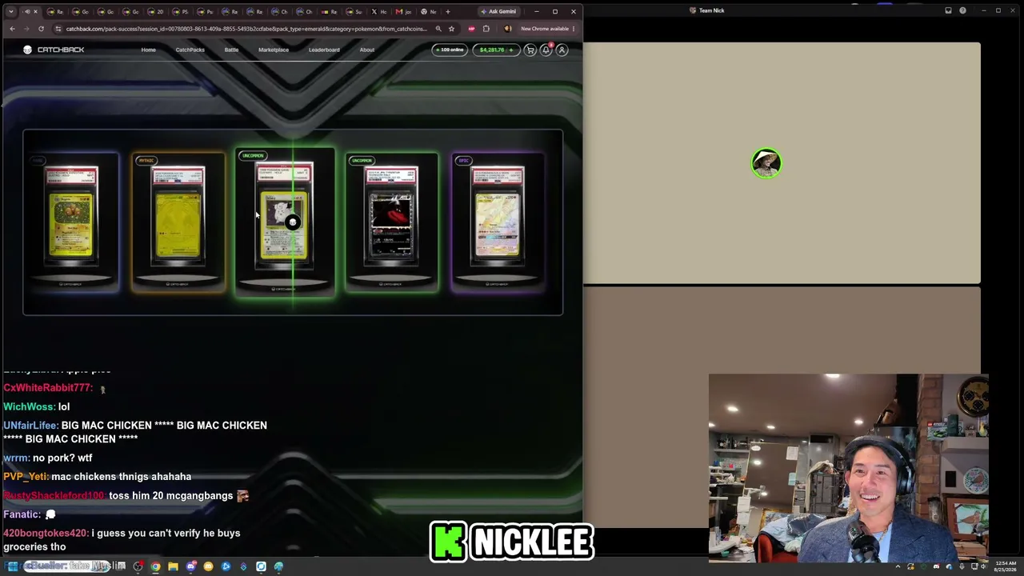Click the $4,281.76 balance button
This screenshot has height=576, width=1024.
point(494,50)
